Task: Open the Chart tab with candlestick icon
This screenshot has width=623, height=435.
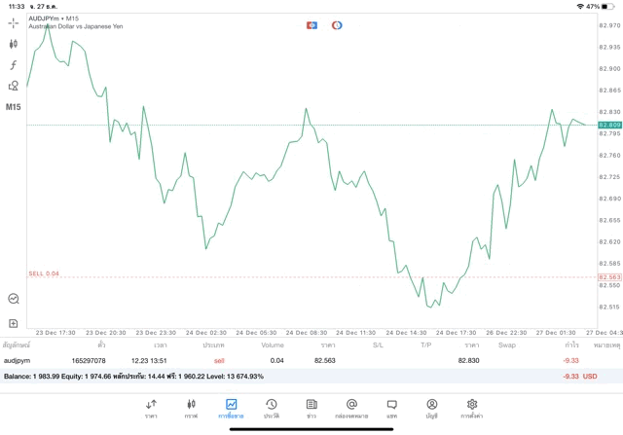Action: point(191,408)
